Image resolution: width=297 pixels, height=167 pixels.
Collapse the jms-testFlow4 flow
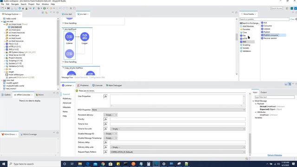click(x=63, y=29)
